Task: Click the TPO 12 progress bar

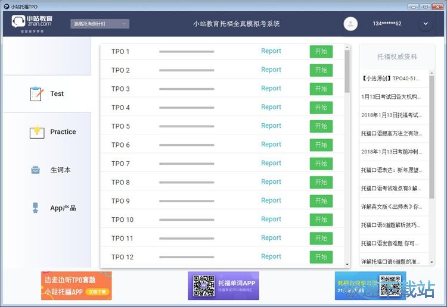Action: [187, 257]
